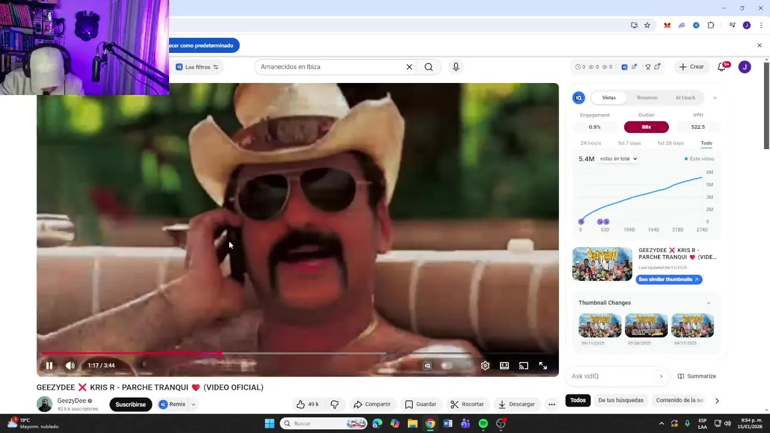This screenshot has height=433, width=770.
Task: Select the 1st 28 days range
Action: (x=671, y=143)
